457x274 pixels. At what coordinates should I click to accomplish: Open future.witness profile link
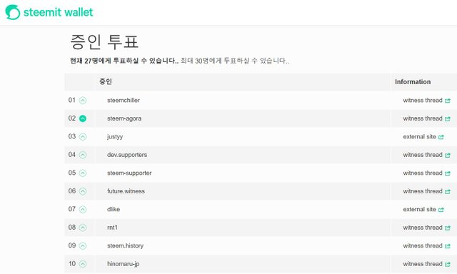click(x=126, y=191)
